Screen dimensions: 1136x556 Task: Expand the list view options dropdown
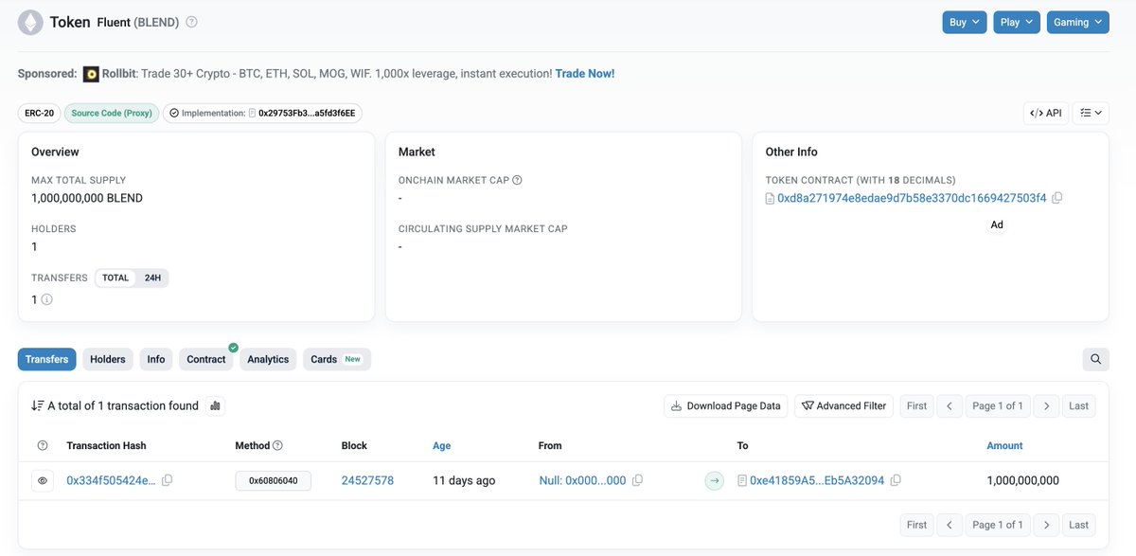1090,113
